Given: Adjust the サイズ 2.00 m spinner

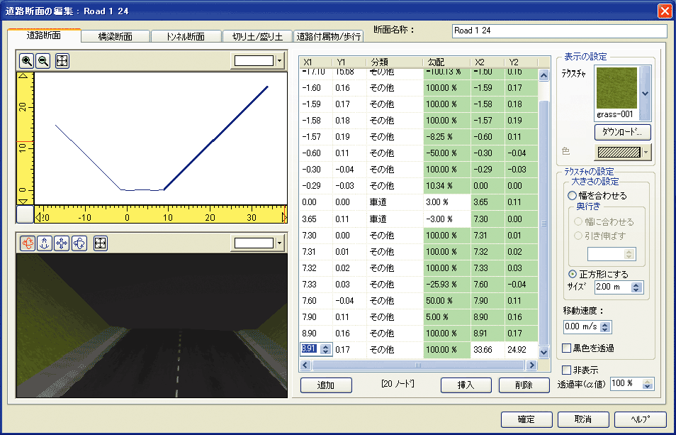Looking at the screenshot, I should pos(636,287).
